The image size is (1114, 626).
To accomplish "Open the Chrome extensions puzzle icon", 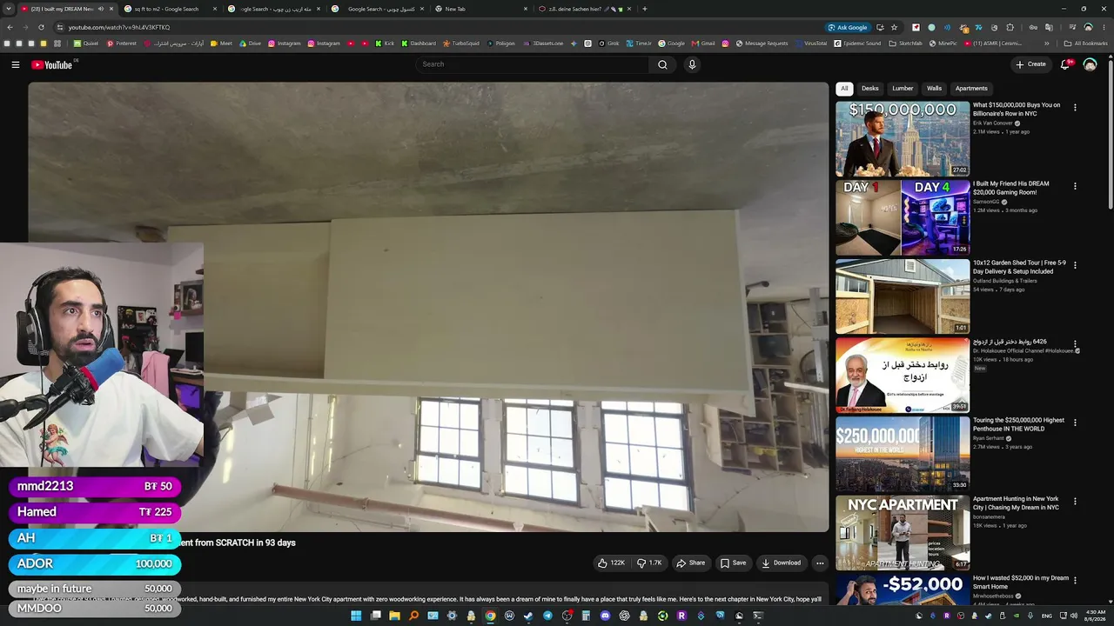I will (x=1010, y=27).
